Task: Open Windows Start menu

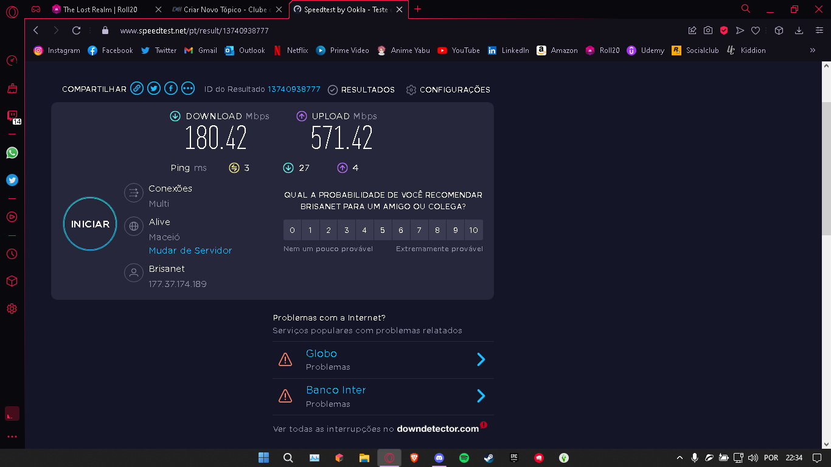Action: click(263, 458)
